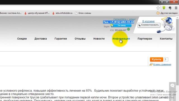Open the Партнерам menu item

point(145,39)
